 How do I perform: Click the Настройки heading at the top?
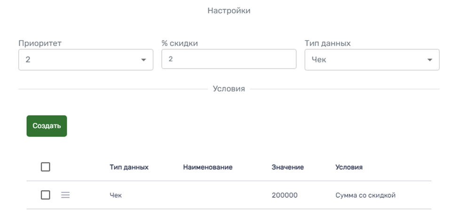tap(229, 11)
